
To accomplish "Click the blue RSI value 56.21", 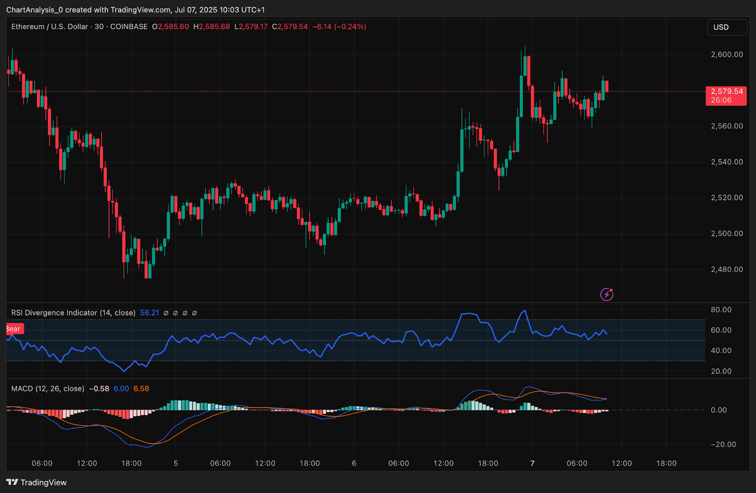I will 150,312.
